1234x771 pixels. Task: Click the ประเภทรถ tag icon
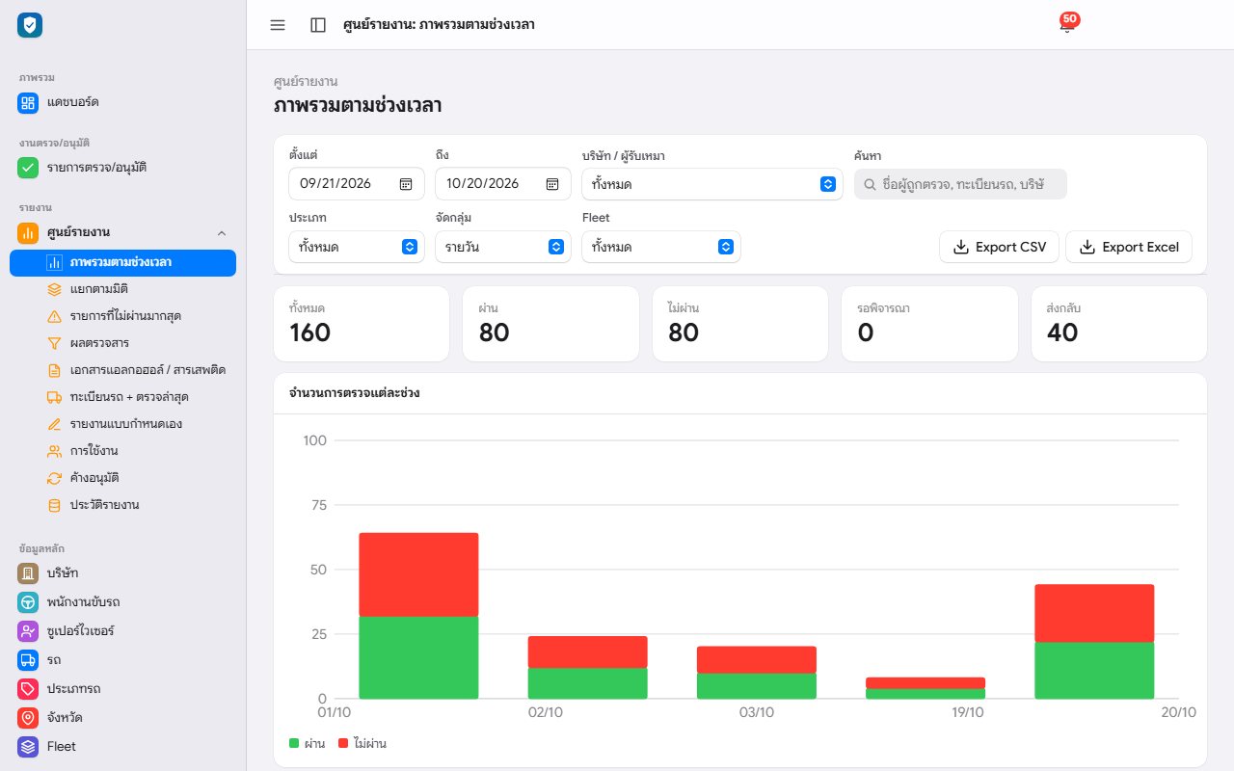click(28, 689)
